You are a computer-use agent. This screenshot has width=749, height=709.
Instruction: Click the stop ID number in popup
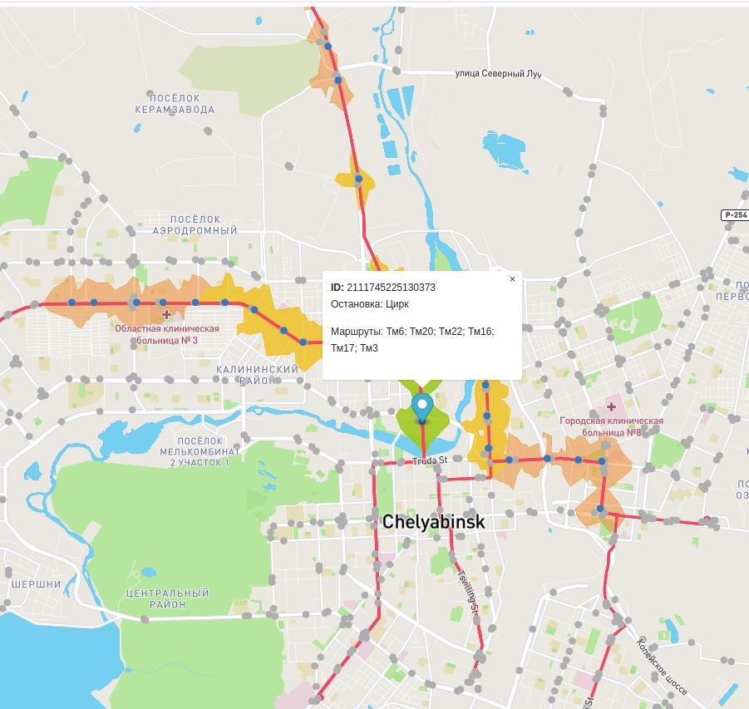(x=391, y=287)
